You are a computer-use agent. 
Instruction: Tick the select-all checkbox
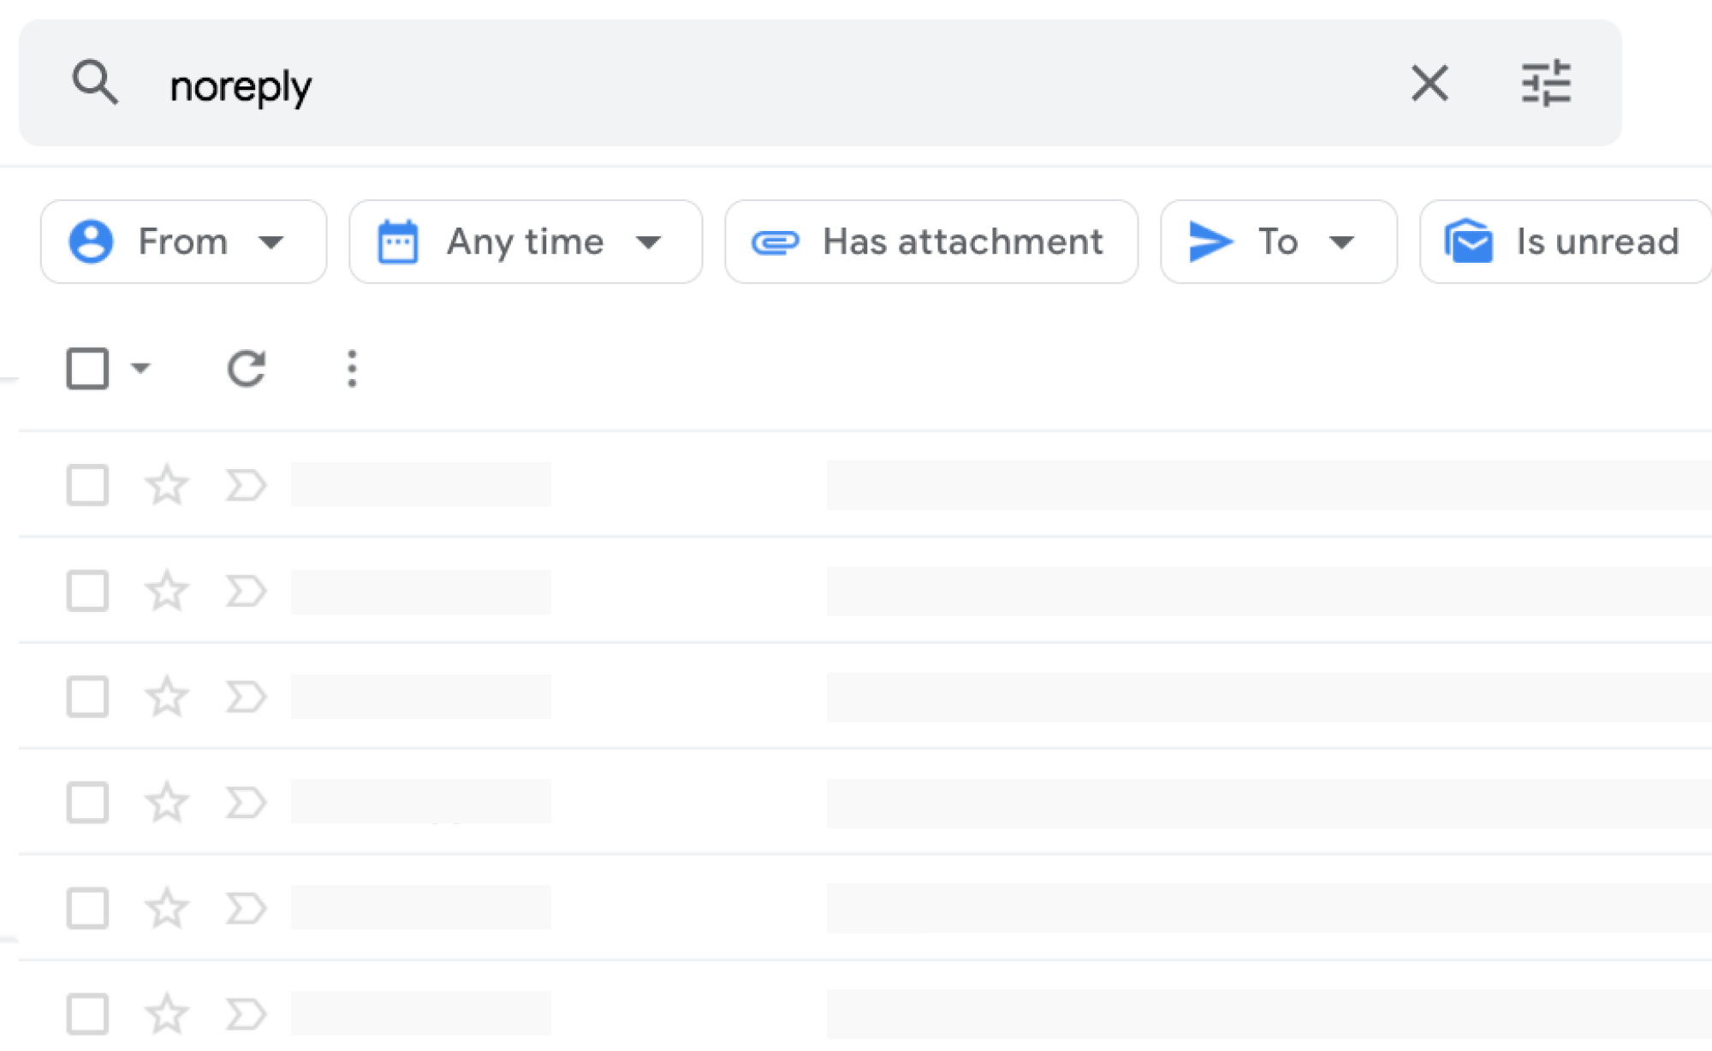[x=87, y=369]
